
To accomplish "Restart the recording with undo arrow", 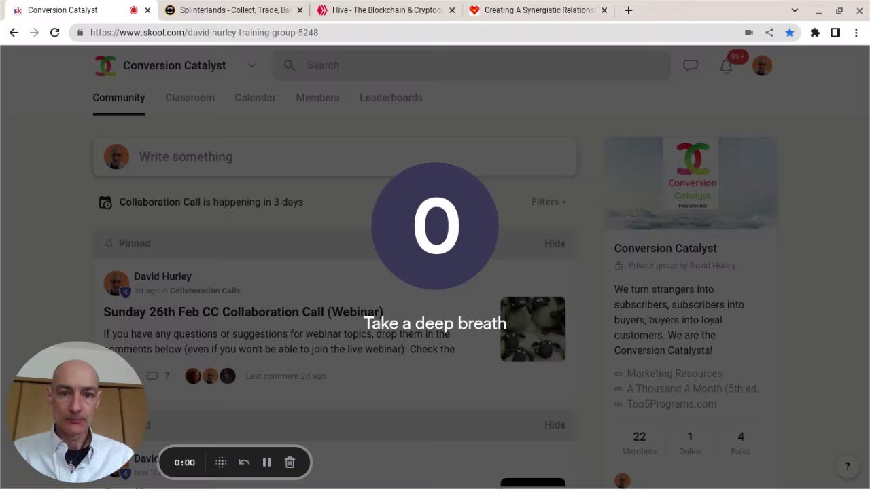I will [244, 463].
